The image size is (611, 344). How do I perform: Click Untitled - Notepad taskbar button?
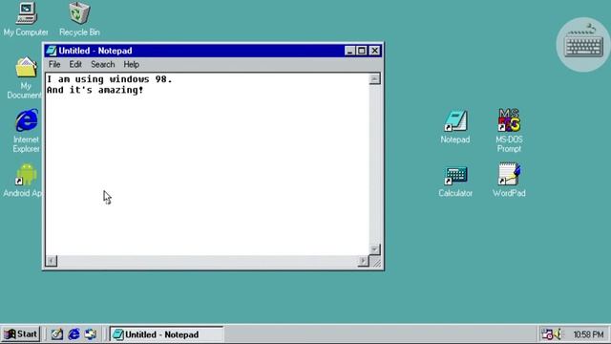(166, 334)
